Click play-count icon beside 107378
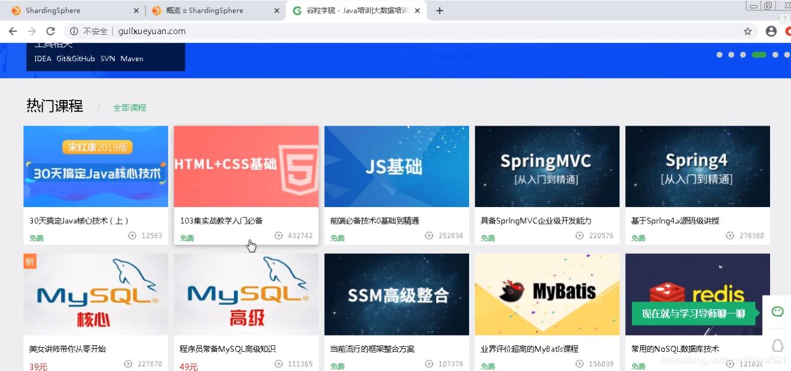Screen dimensions: 791x371 (x=429, y=364)
